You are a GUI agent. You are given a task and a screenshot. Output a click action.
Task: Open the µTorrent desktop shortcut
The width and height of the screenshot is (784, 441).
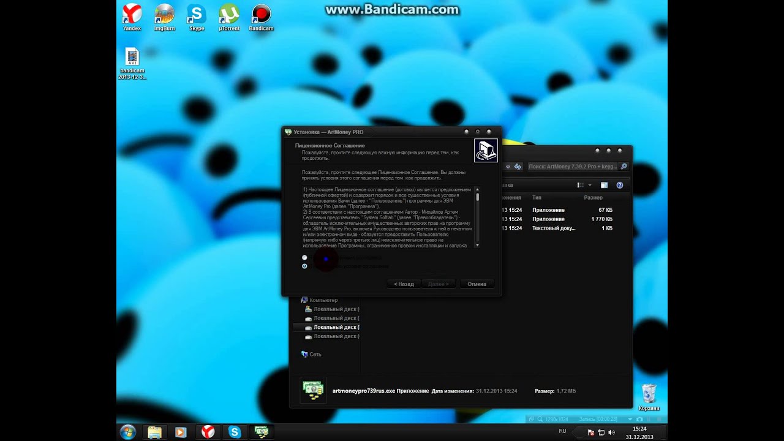(x=229, y=17)
